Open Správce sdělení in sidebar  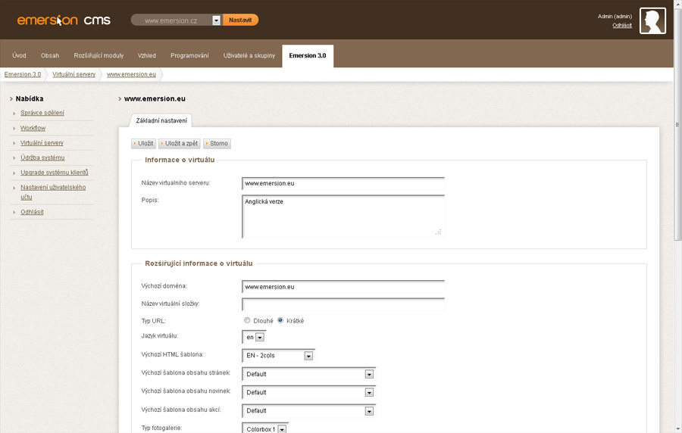point(42,113)
